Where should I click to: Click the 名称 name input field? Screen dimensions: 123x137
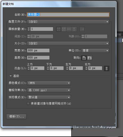68,15
